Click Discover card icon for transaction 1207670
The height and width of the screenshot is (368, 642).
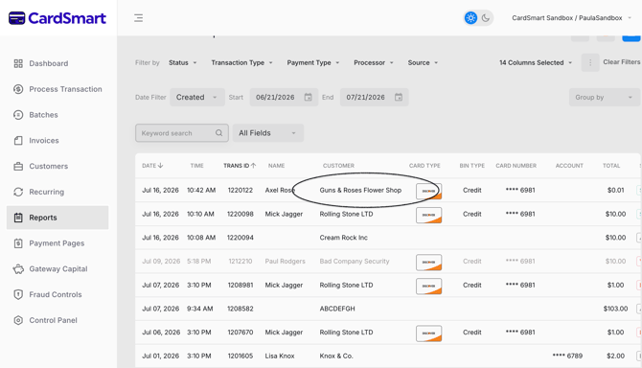(x=428, y=333)
